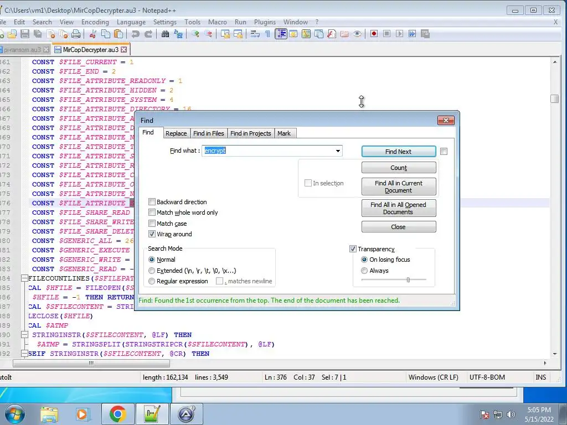Click the Count button
The image size is (567, 425).
[399, 168]
